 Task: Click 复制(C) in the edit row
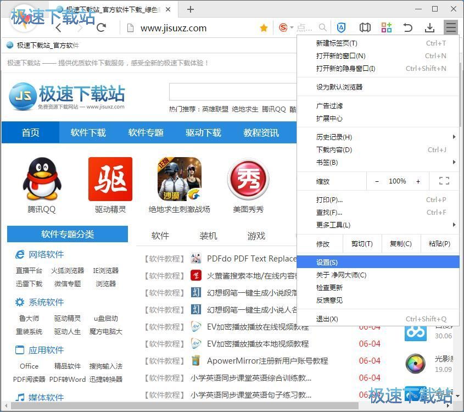[x=401, y=243]
